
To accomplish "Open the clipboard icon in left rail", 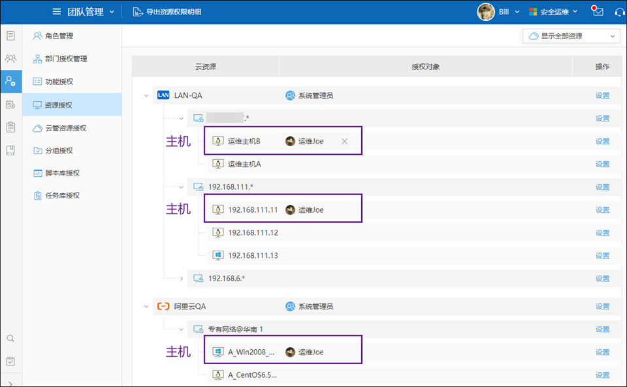I will [10, 127].
